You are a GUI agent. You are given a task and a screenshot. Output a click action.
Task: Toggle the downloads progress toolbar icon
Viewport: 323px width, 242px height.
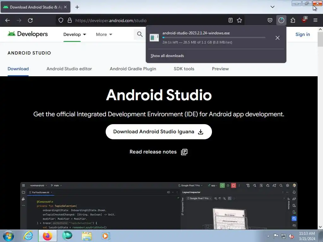[281, 20]
